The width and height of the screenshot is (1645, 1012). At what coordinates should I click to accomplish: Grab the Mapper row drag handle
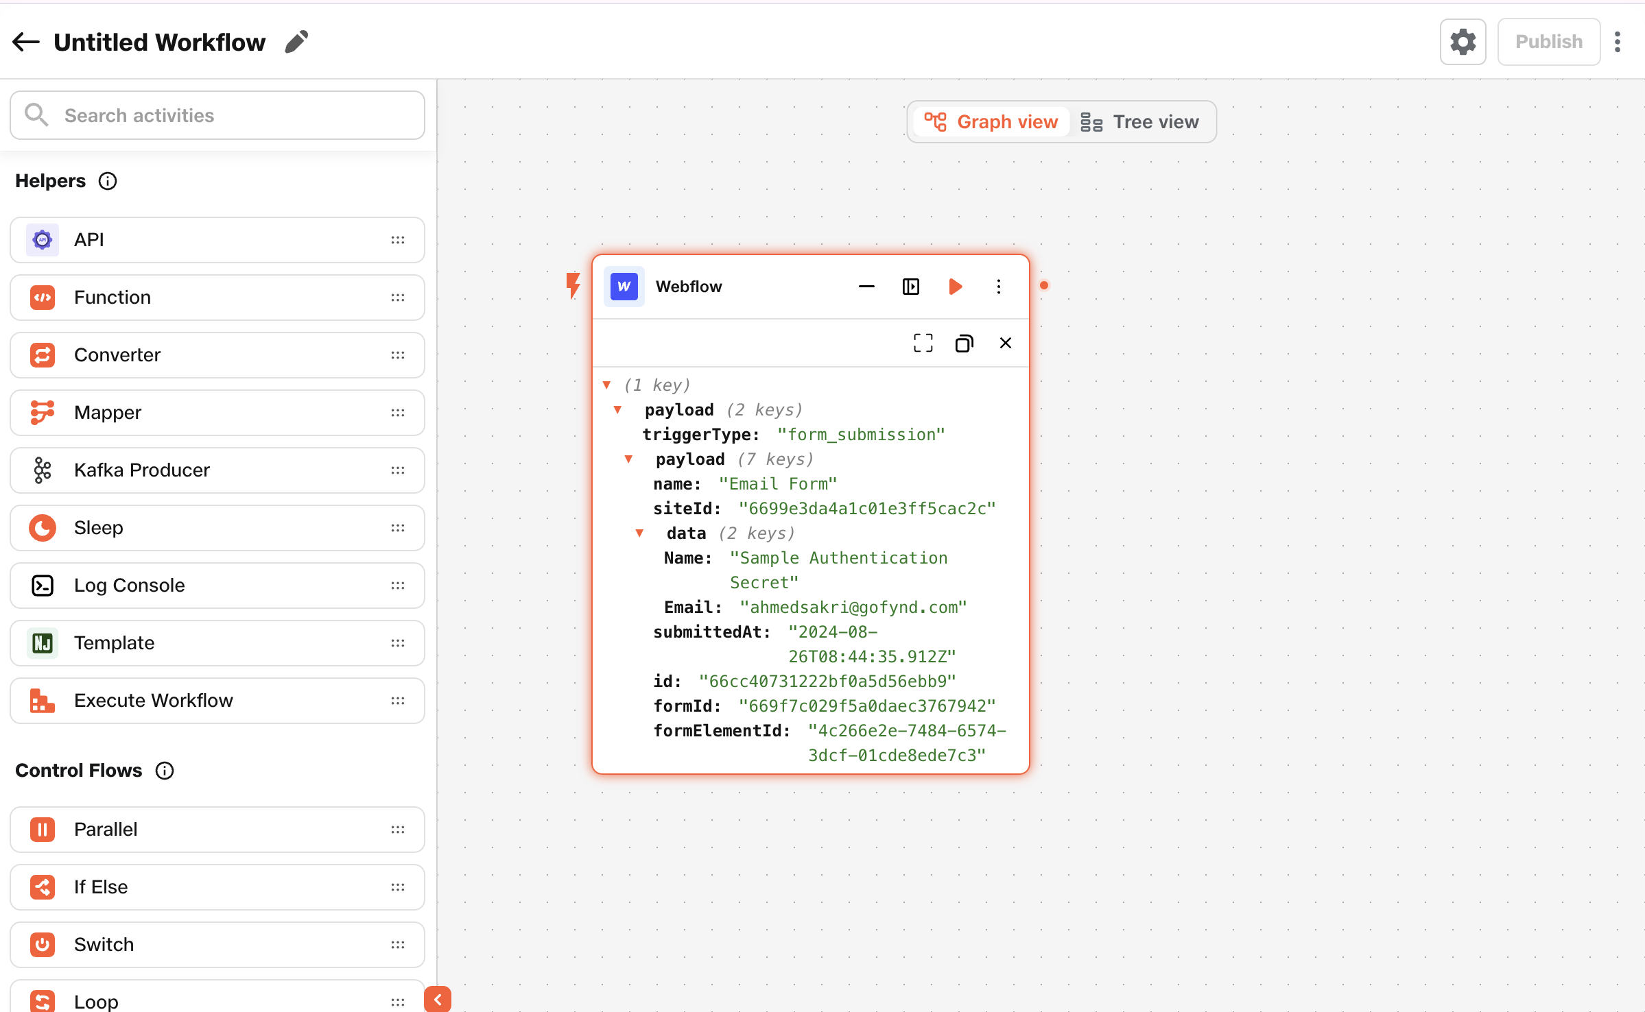point(398,413)
